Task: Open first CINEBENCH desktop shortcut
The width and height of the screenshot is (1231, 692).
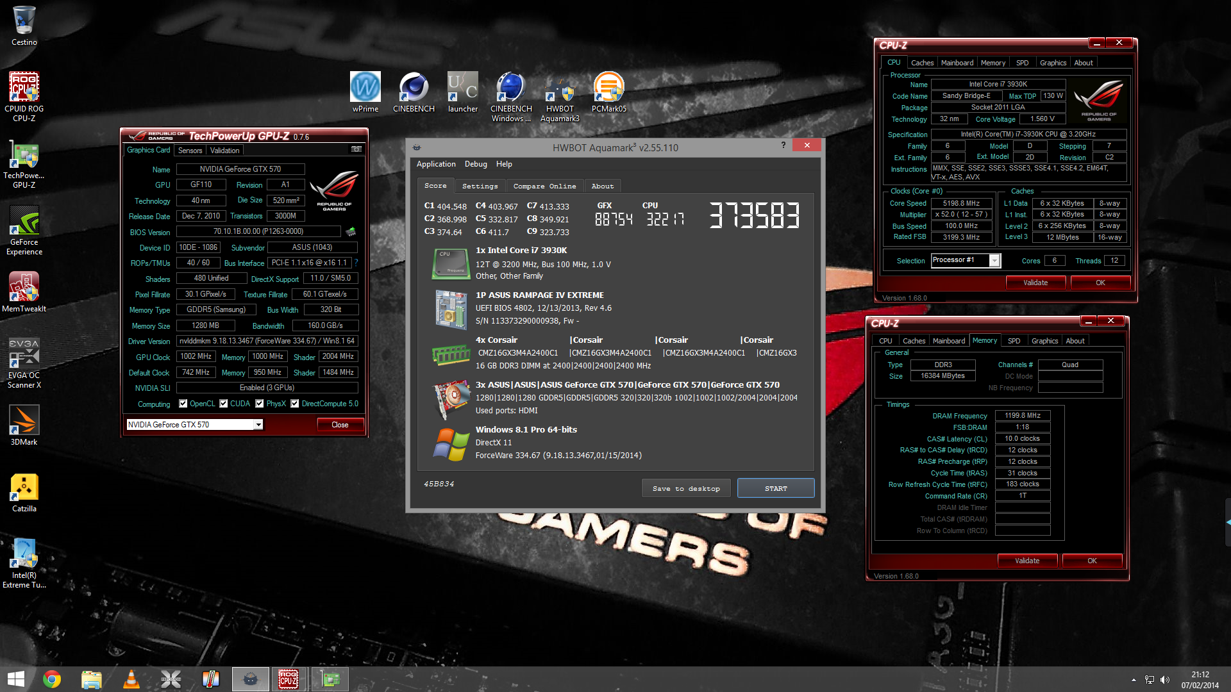Action: tap(414, 92)
